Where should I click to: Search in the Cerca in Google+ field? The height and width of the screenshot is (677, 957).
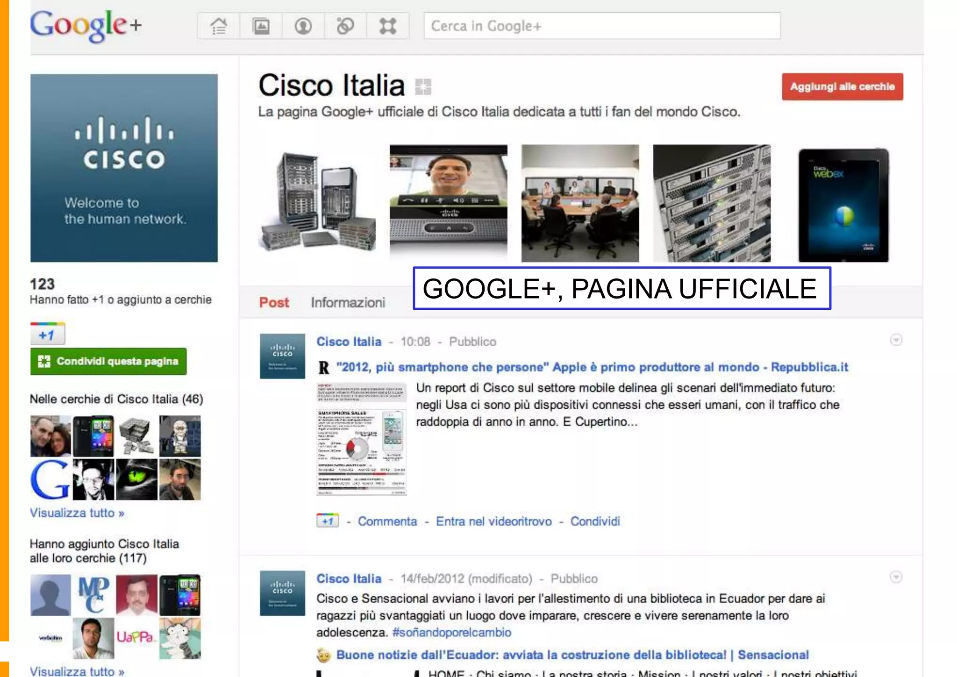tap(602, 26)
